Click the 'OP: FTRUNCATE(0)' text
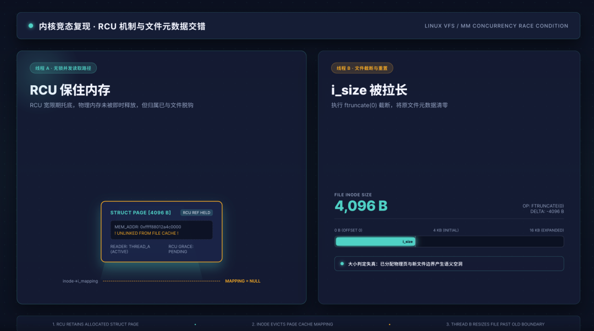This screenshot has height=331, width=594. coord(543,206)
